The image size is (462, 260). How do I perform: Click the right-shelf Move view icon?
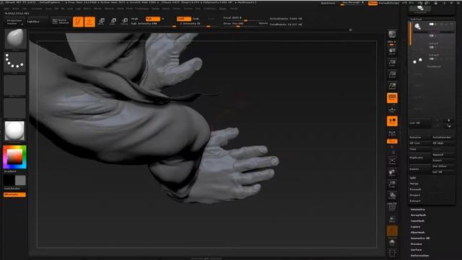[392, 173]
